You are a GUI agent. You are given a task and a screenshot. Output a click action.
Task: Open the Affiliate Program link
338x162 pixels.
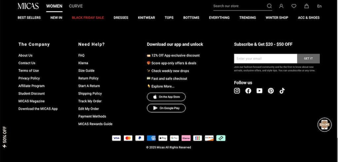point(31,86)
